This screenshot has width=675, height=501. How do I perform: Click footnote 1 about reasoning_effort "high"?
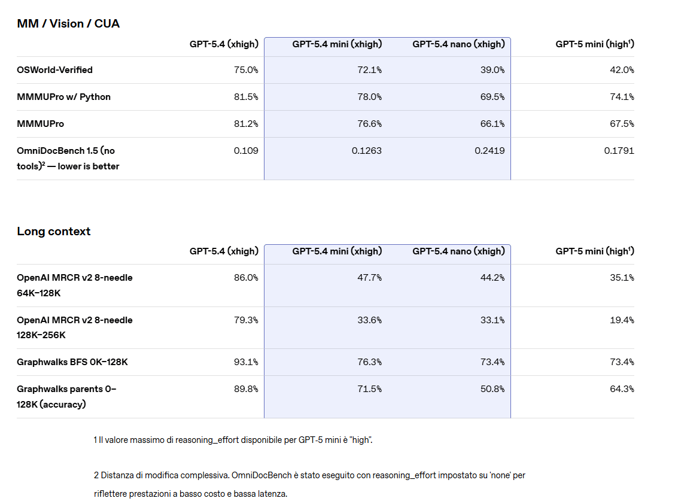pyautogui.click(x=233, y=440)
